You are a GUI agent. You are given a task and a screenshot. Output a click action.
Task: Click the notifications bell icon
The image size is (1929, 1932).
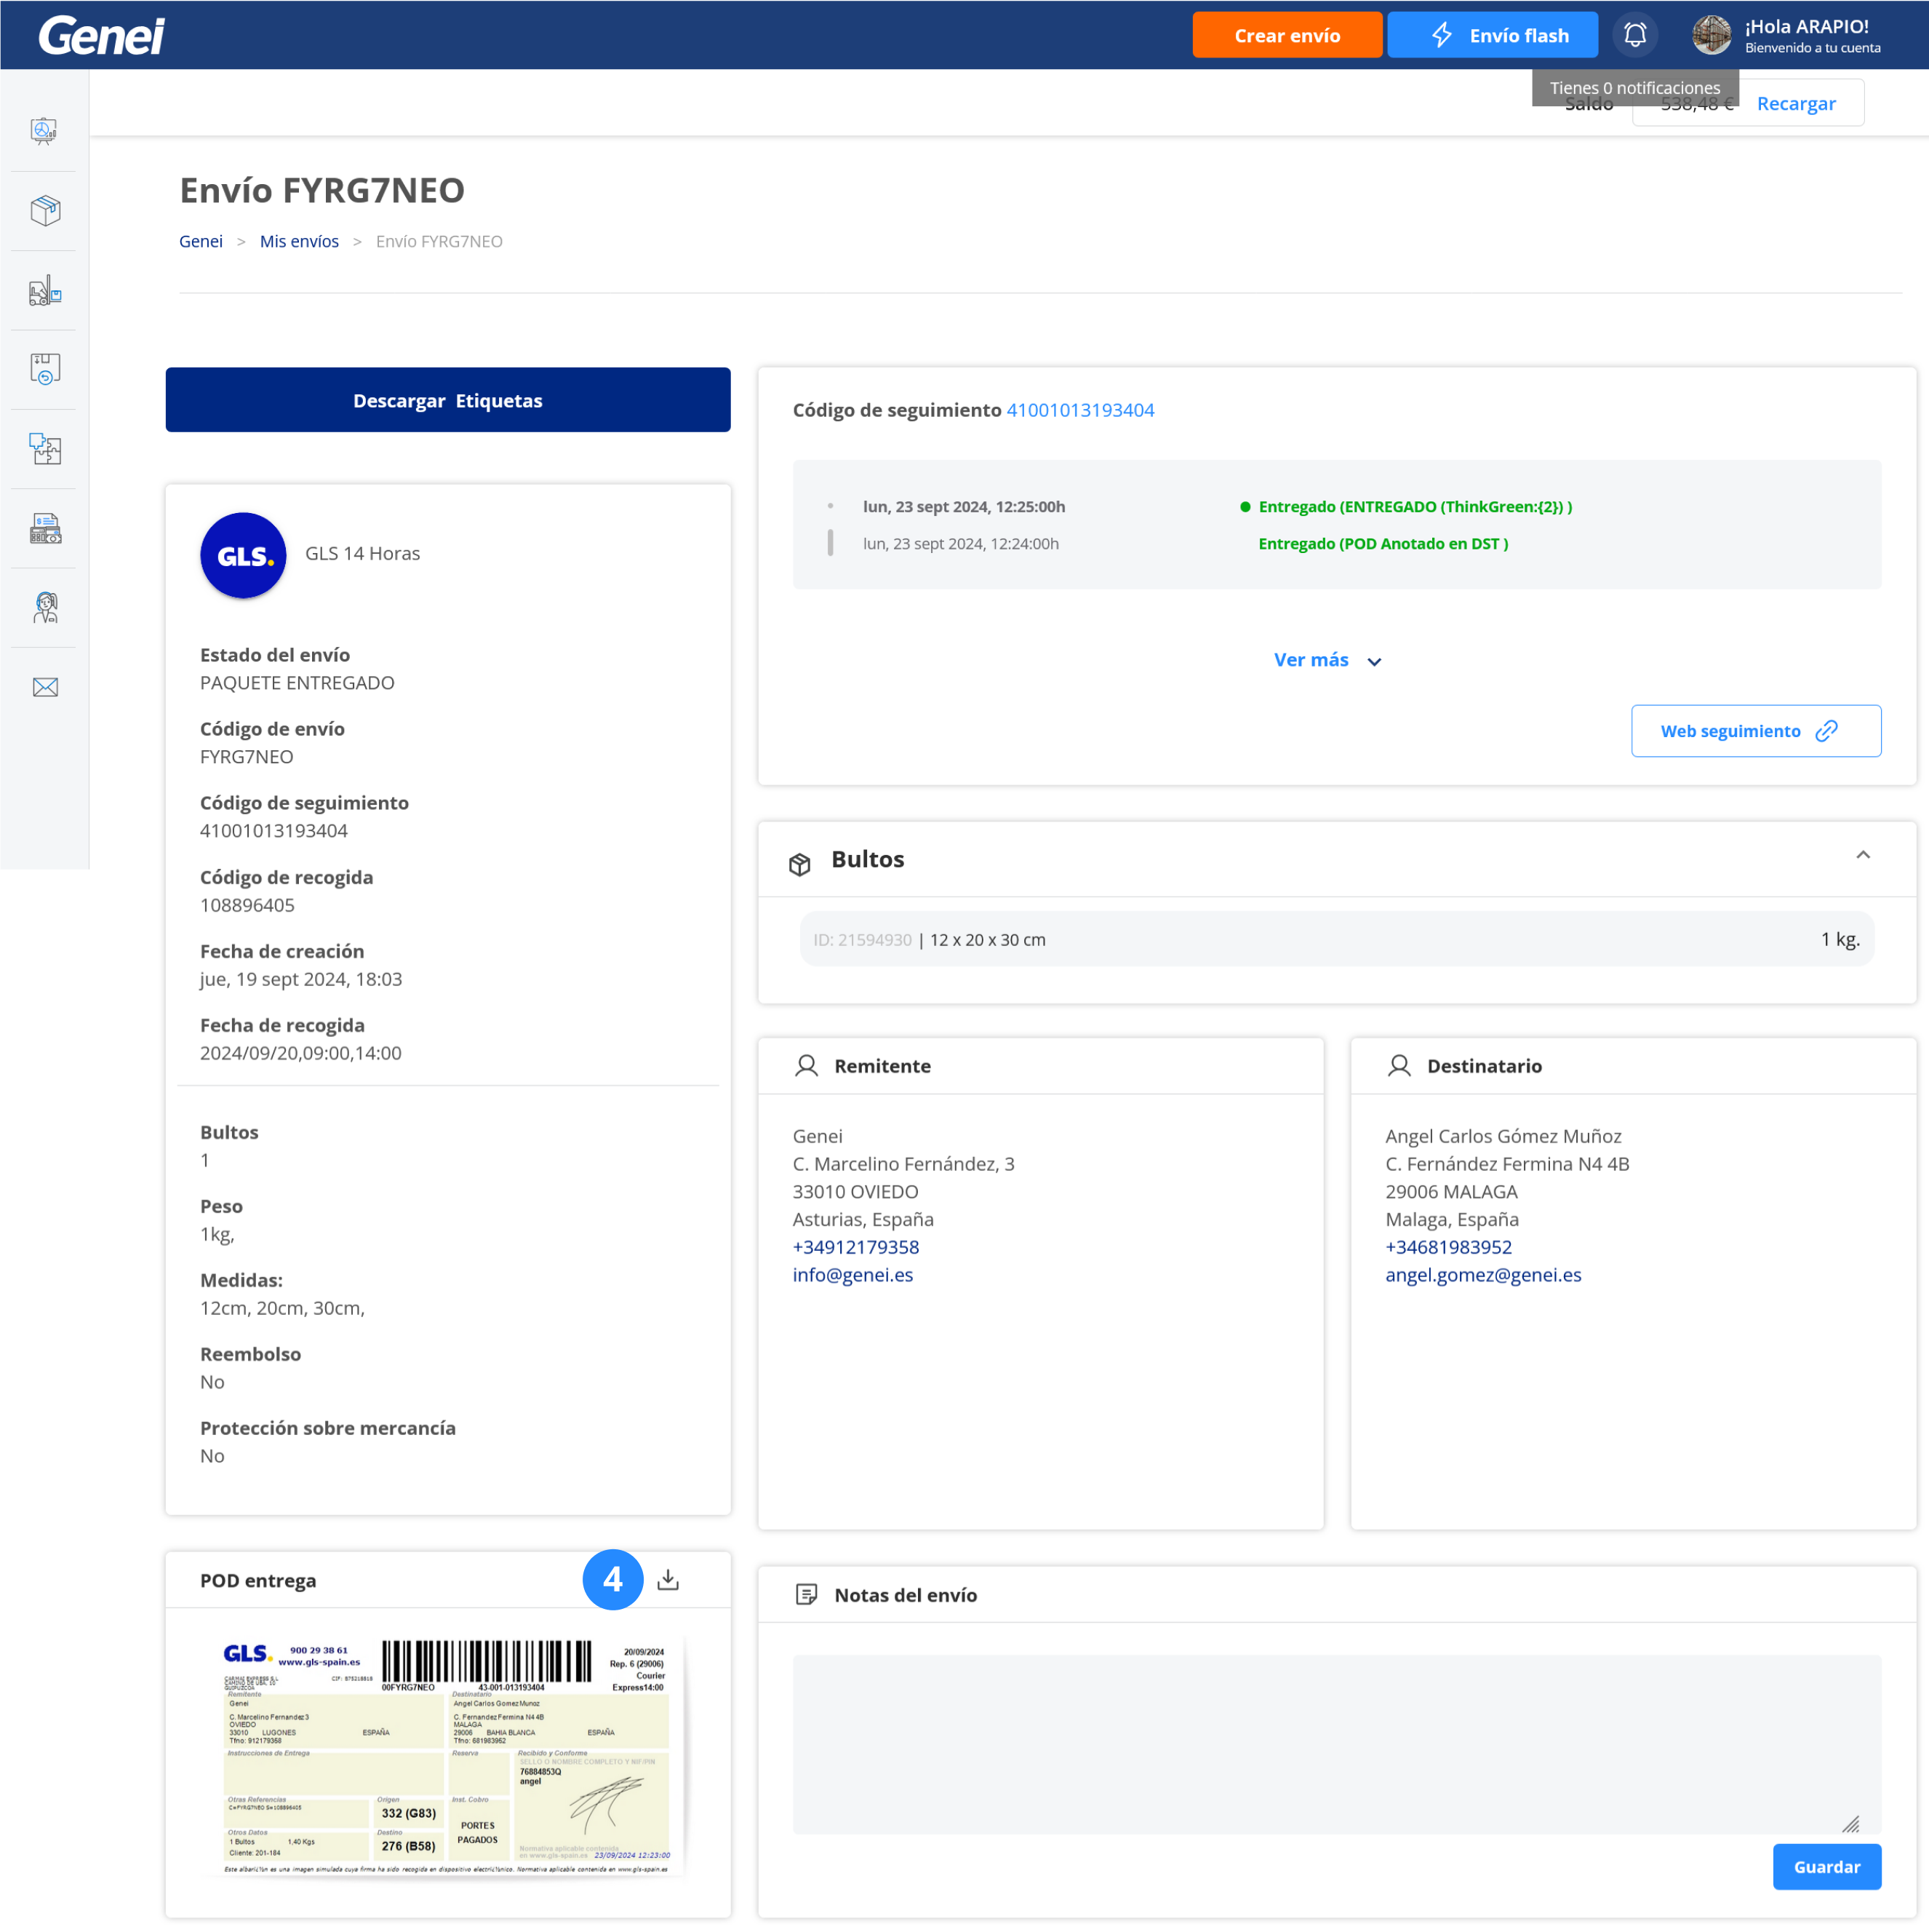[x=1634, y=35]
